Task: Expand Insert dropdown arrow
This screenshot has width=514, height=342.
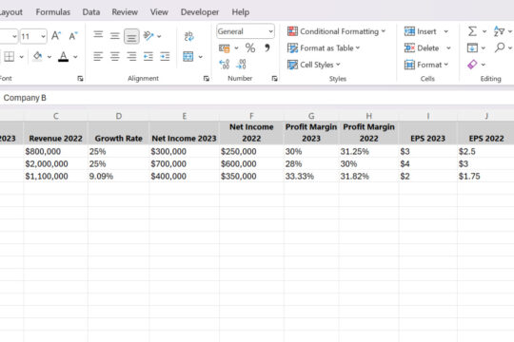Action: click(446, 31)
